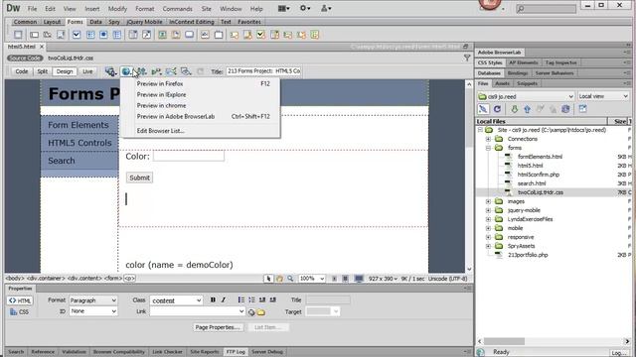Open the Local view dropdown
This screenshot has height=357, width=636.
pyautogui.click(x=603, y=96)
